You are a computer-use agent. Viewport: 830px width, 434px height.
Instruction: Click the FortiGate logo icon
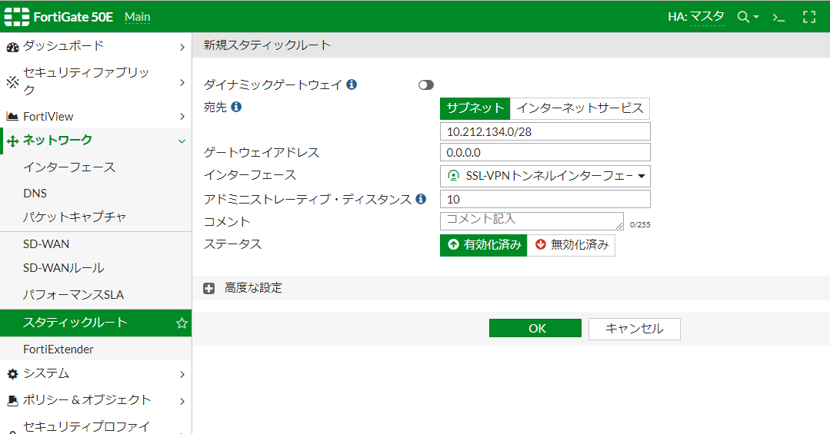click(x=16, y=17)
